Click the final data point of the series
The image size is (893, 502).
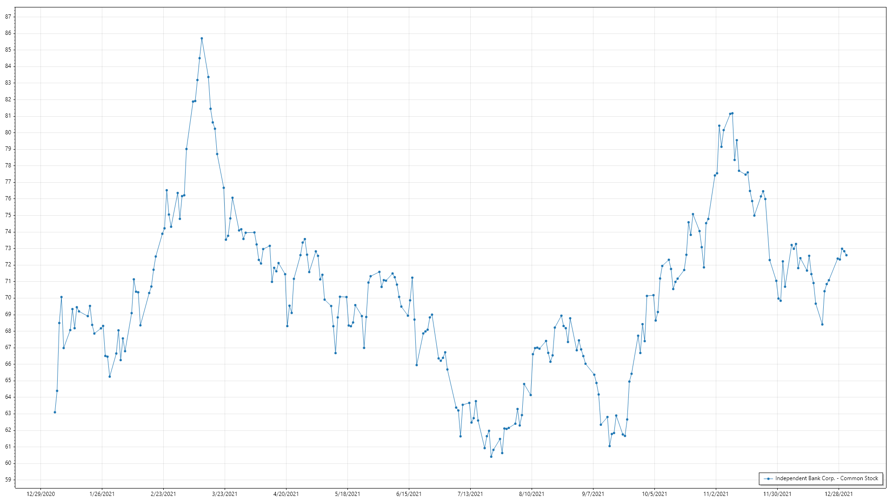[846, 255]
